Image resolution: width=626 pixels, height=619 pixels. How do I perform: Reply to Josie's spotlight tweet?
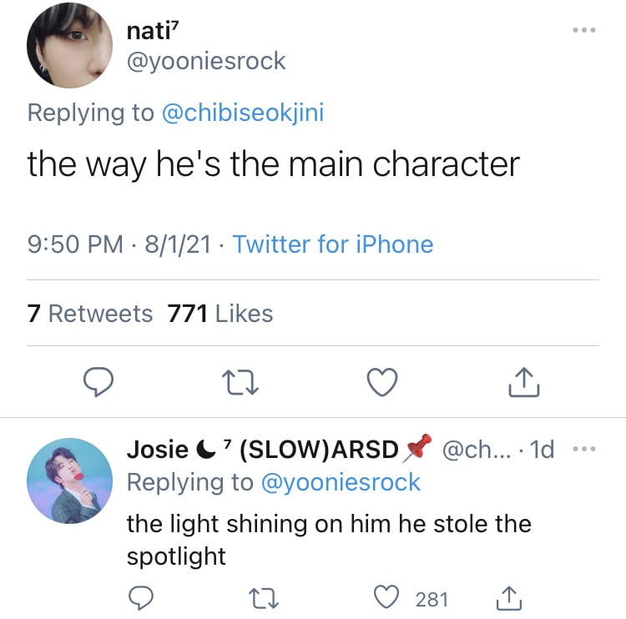pyautogui.click(x=140, y=598)
